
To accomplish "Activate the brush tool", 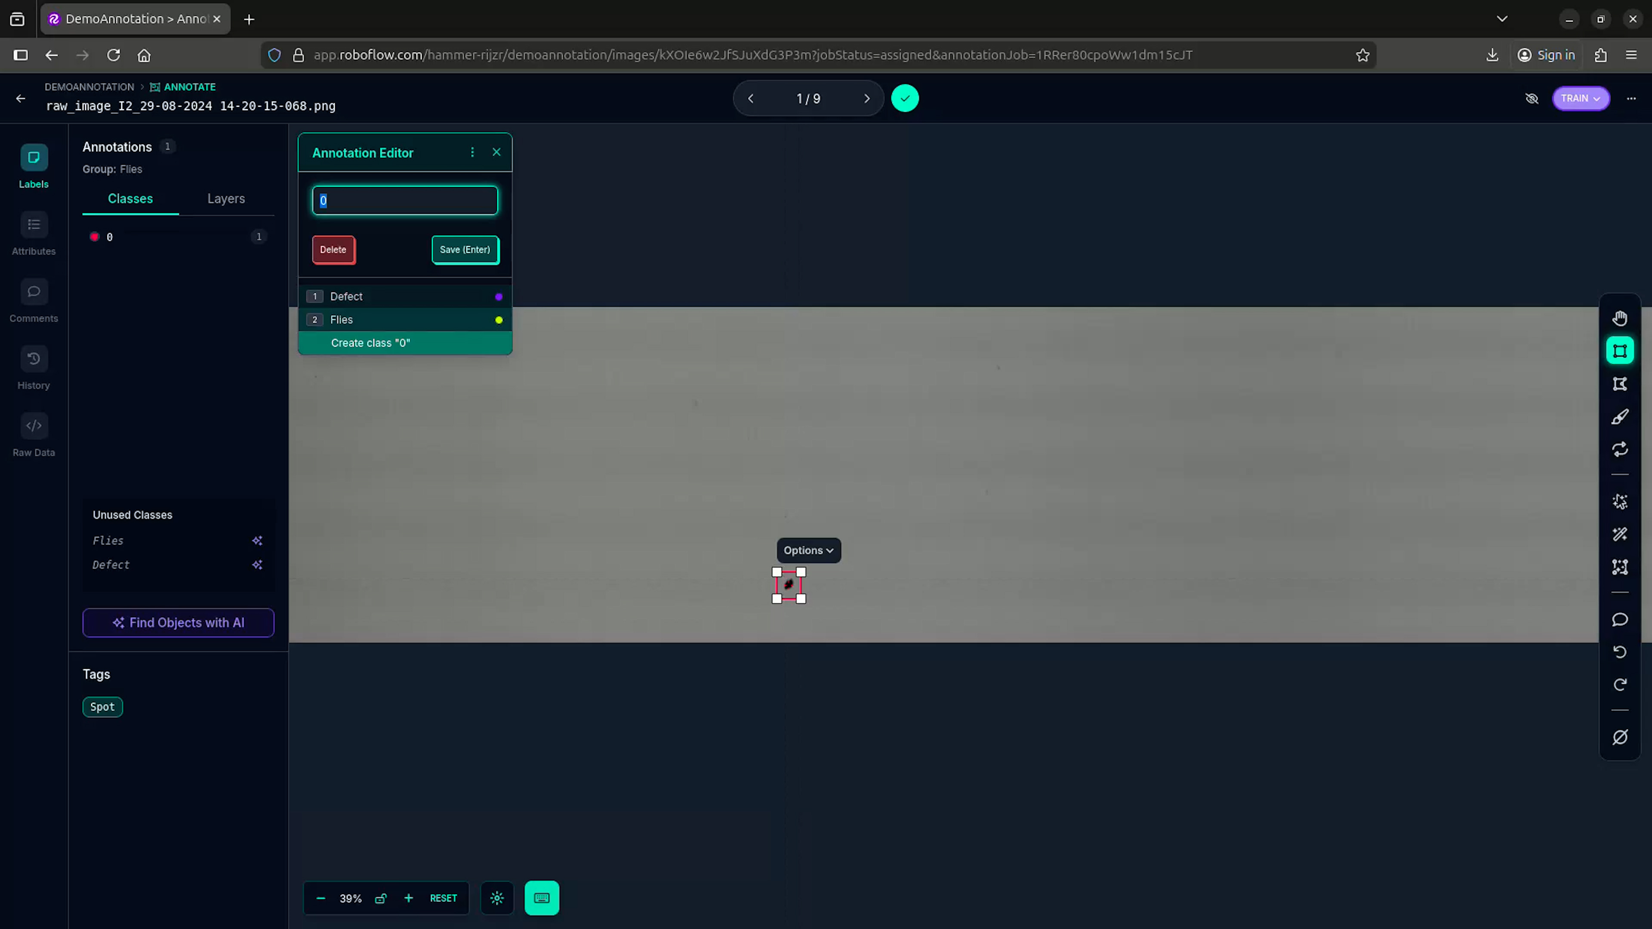I will point(1620,417).
